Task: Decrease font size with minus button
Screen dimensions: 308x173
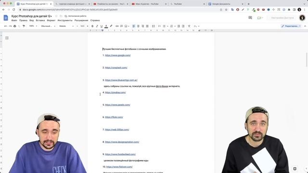Action: [77, 26]
